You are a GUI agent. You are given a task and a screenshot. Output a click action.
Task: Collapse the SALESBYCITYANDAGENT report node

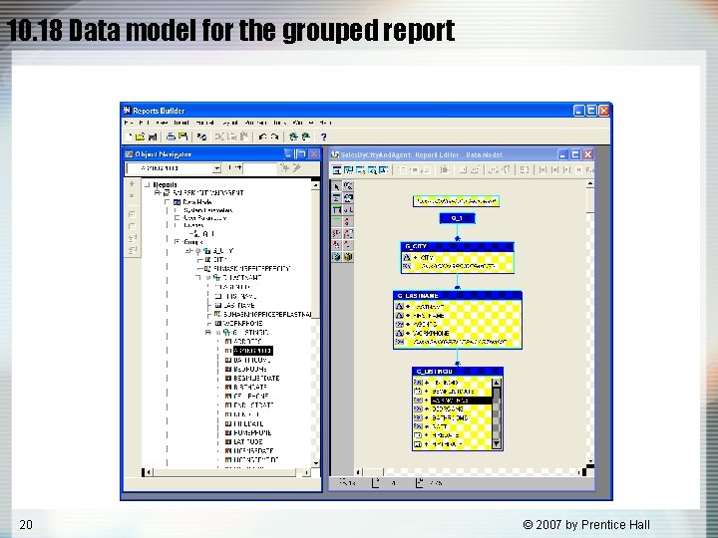coord(158,193)
